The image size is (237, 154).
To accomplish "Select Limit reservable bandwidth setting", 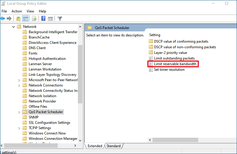I will tap(175, 64).
